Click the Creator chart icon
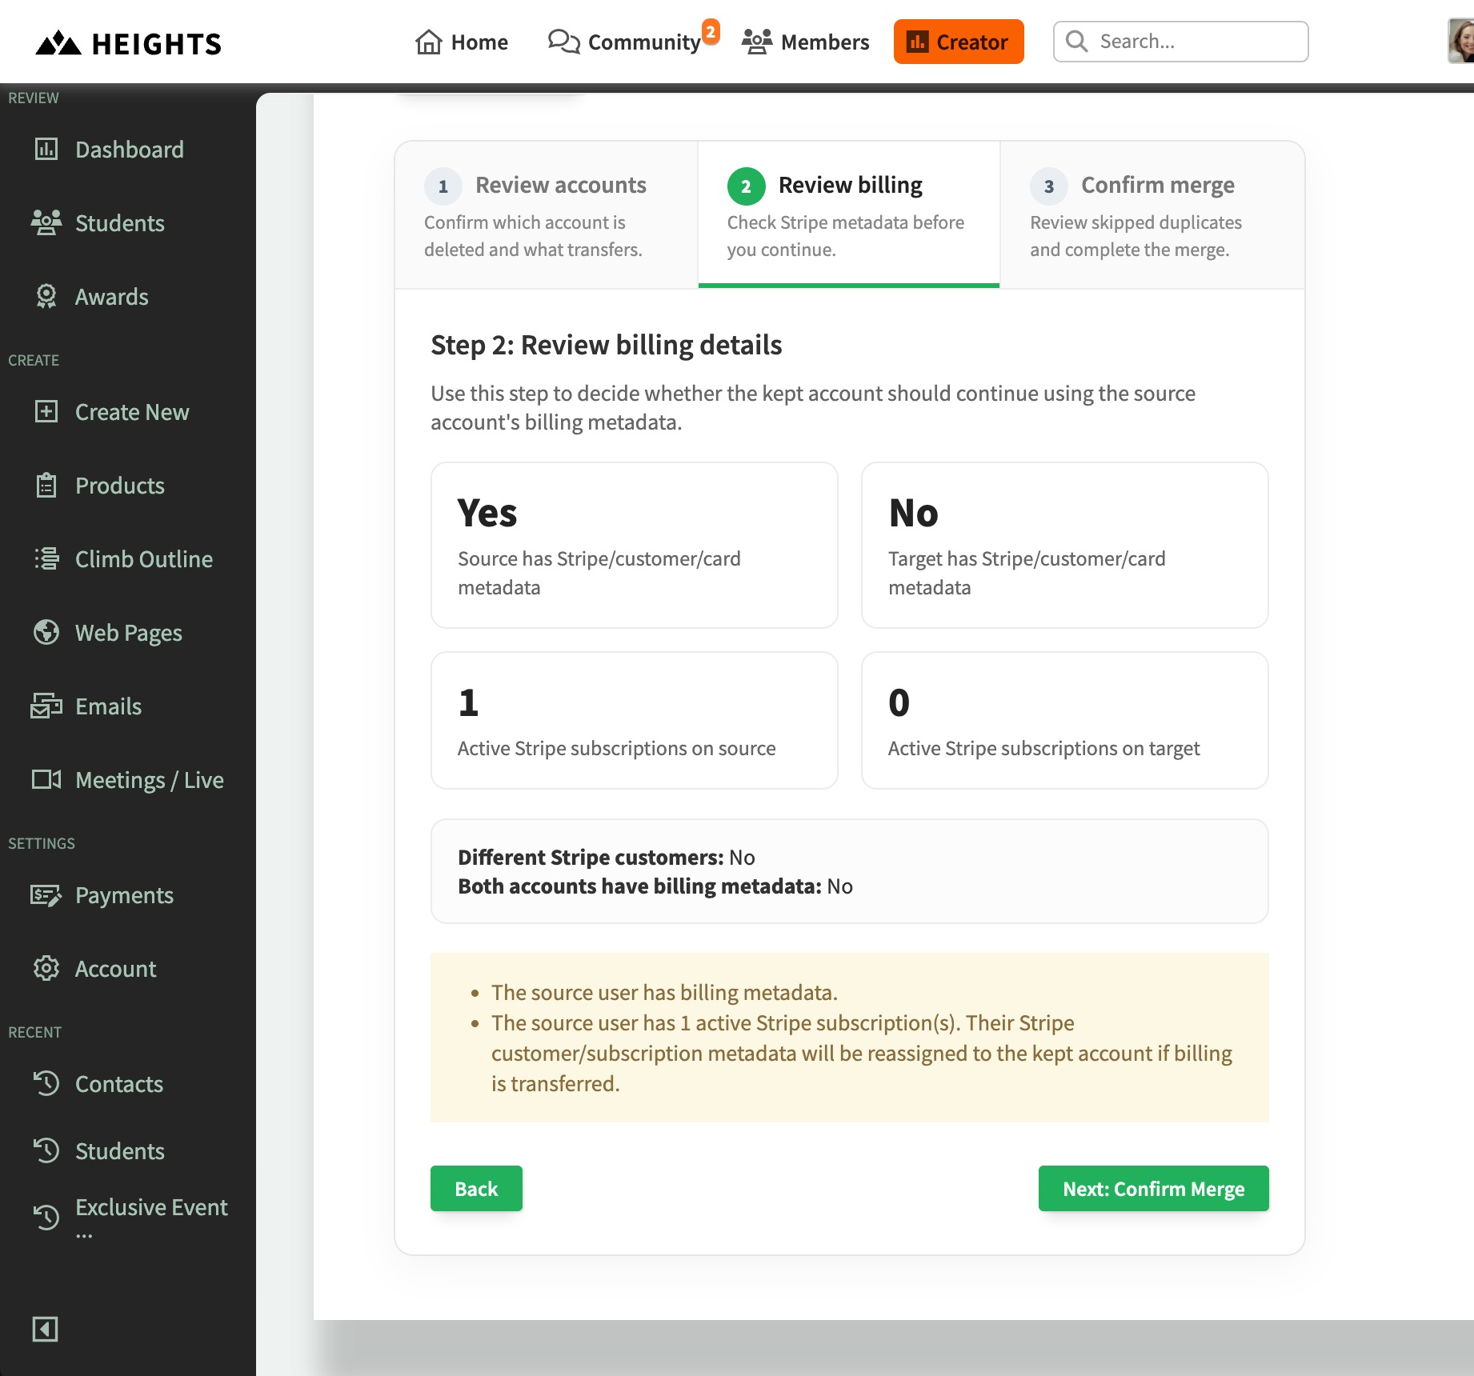 pyautogui.click(x=917, y=42)
